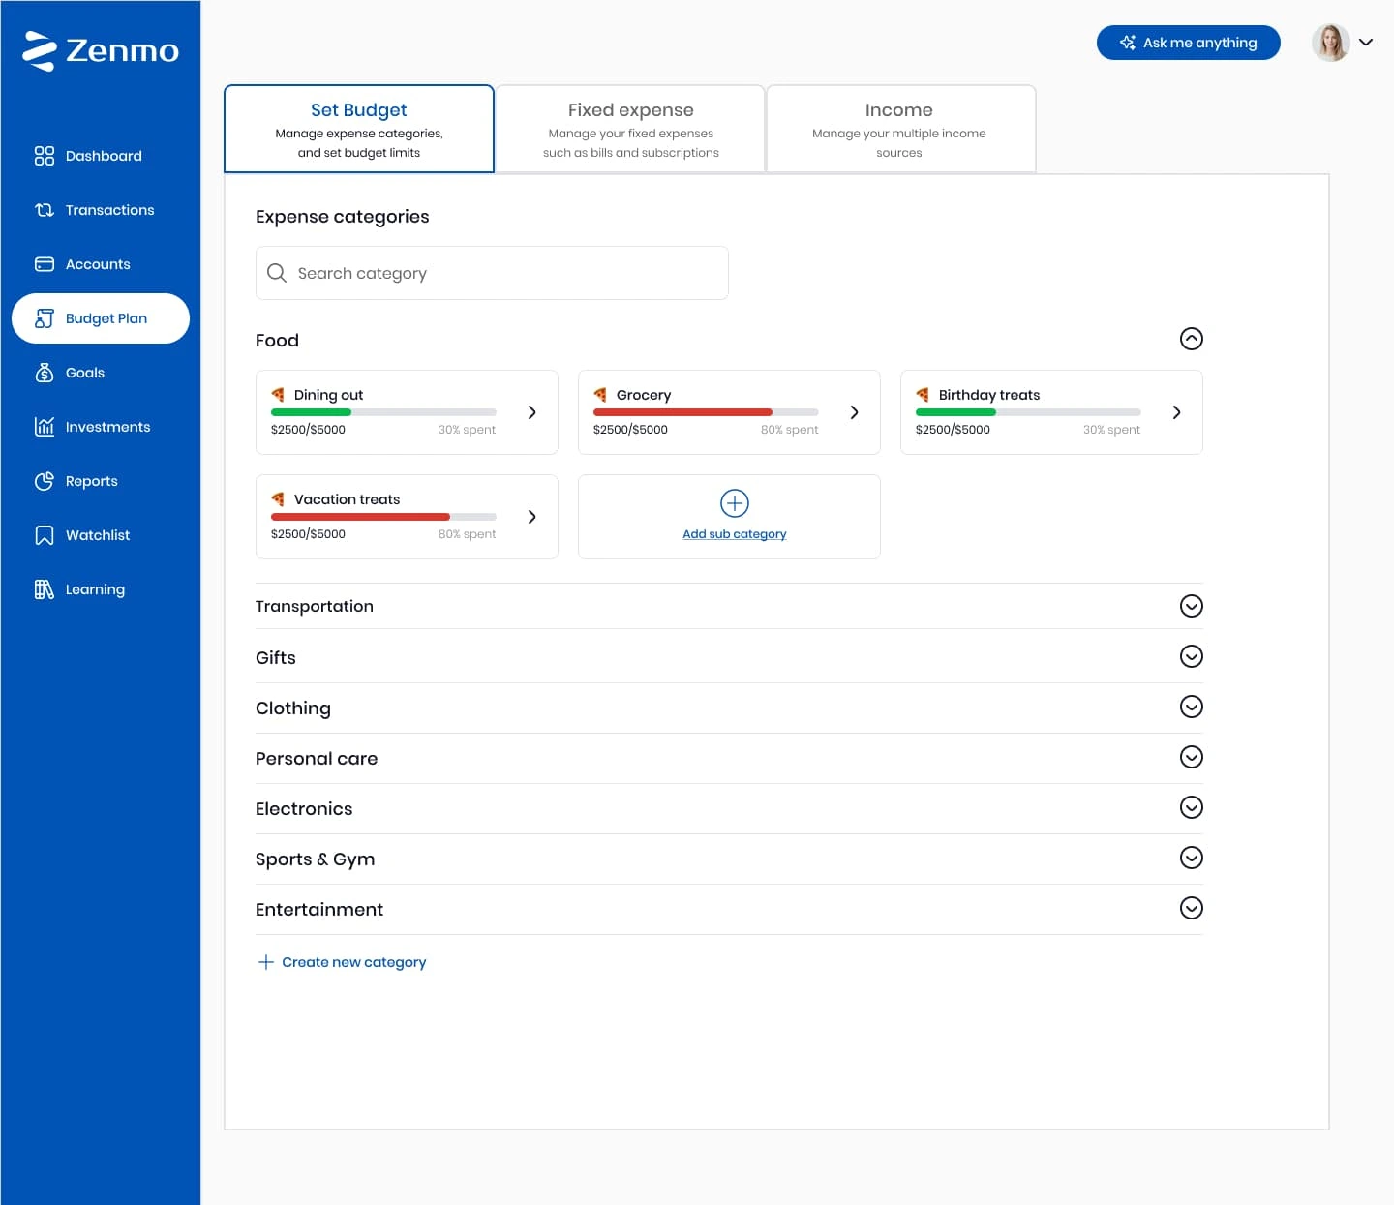This screenshot has height=1205, width=1394.
Task: Click the Learning books icon
Action: click(45, 589)
